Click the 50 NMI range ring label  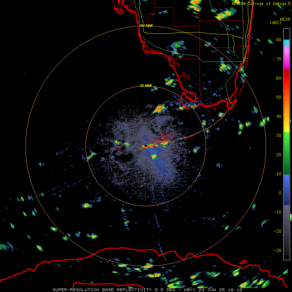[x=146, y=86]
